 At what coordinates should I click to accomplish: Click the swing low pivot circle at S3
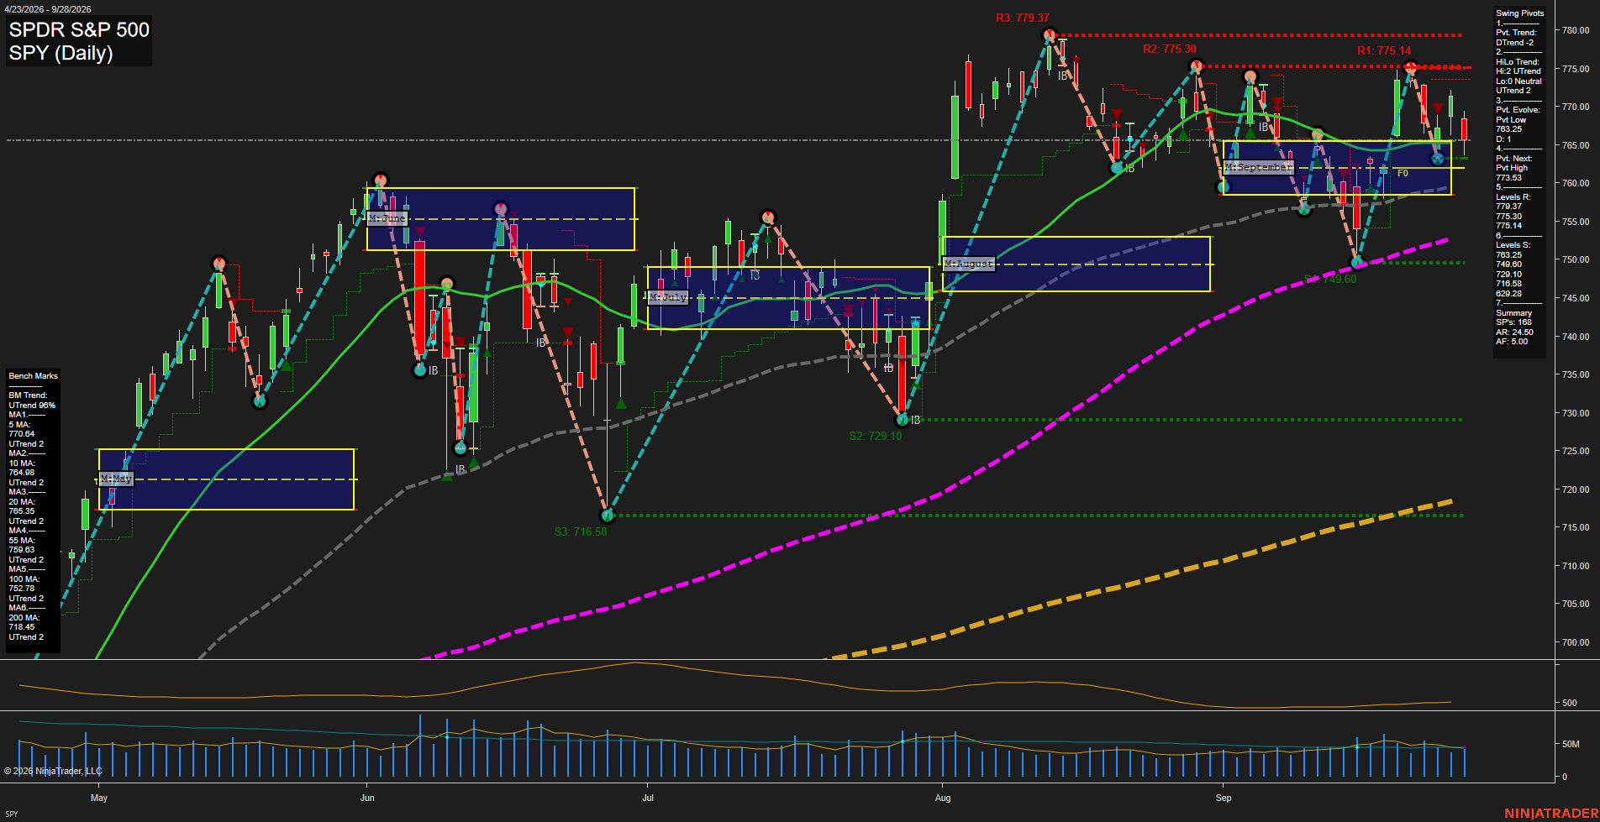tap(608, 515)
